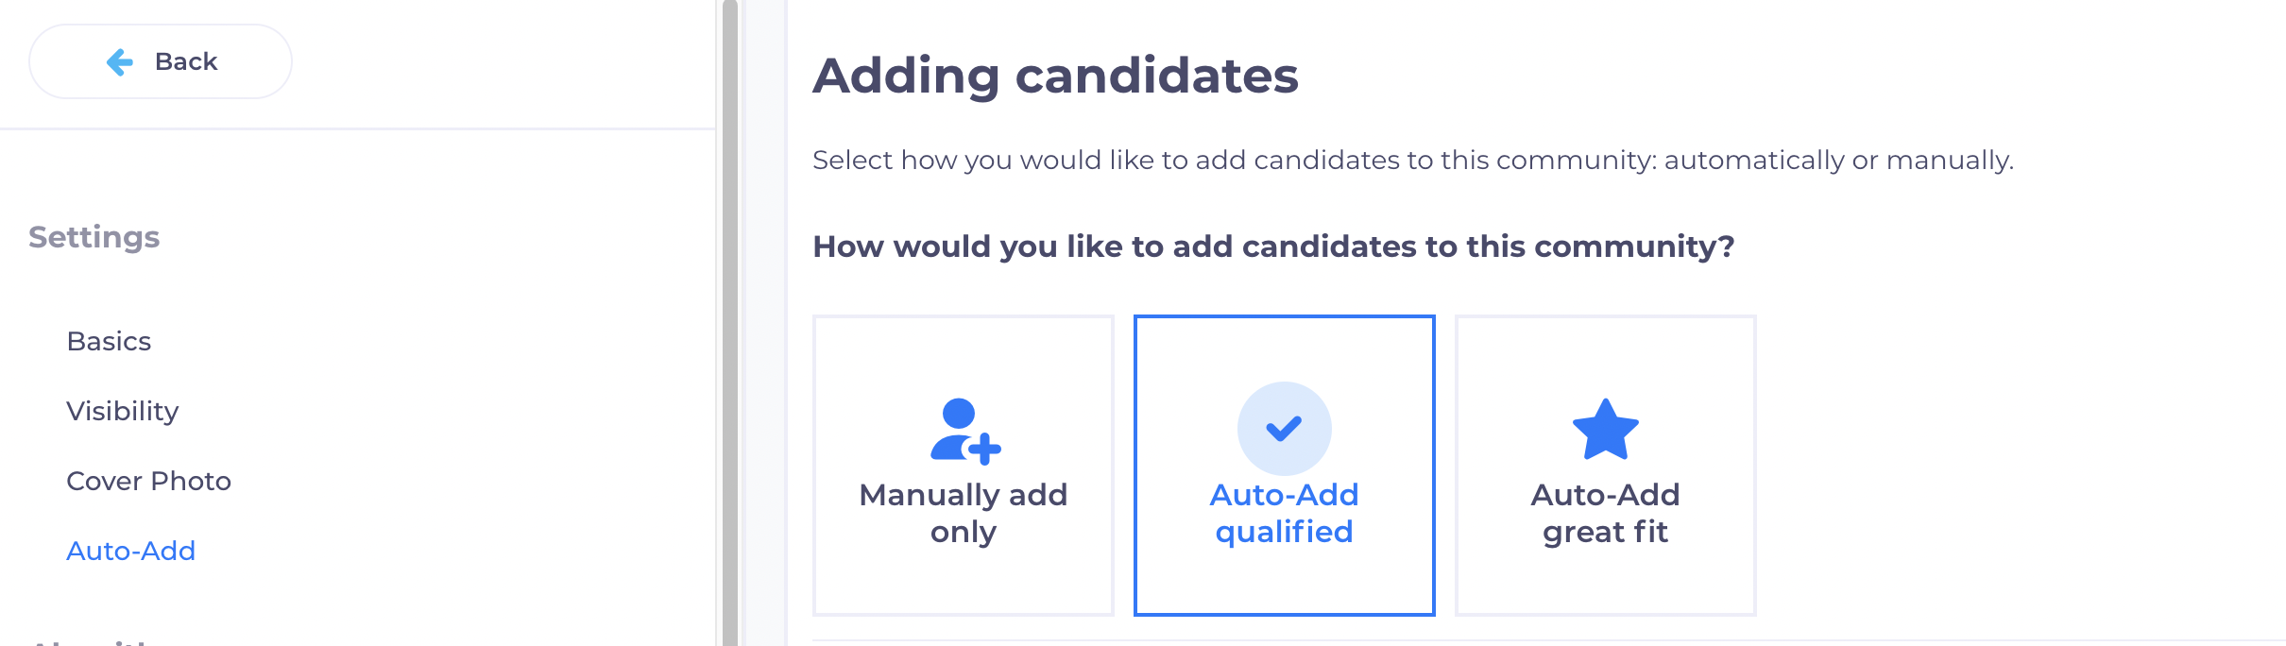Open the Visibility settings section

[x=123, y=411]
